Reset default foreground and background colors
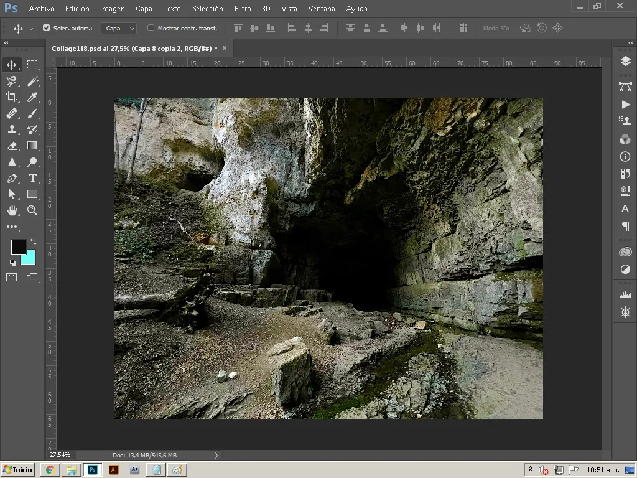Image resolution: width=637 pixels, height=478 pixels. pyautogui.click(x=13, y=263)
